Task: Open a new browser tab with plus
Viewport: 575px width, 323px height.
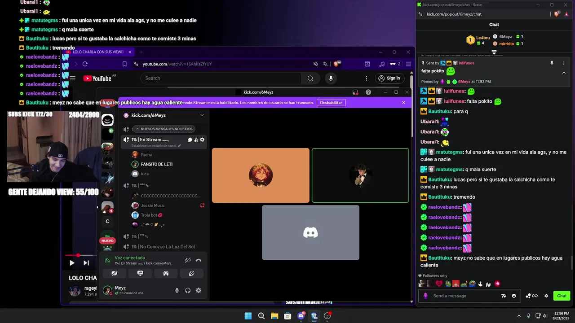Action: coord(141,52)
